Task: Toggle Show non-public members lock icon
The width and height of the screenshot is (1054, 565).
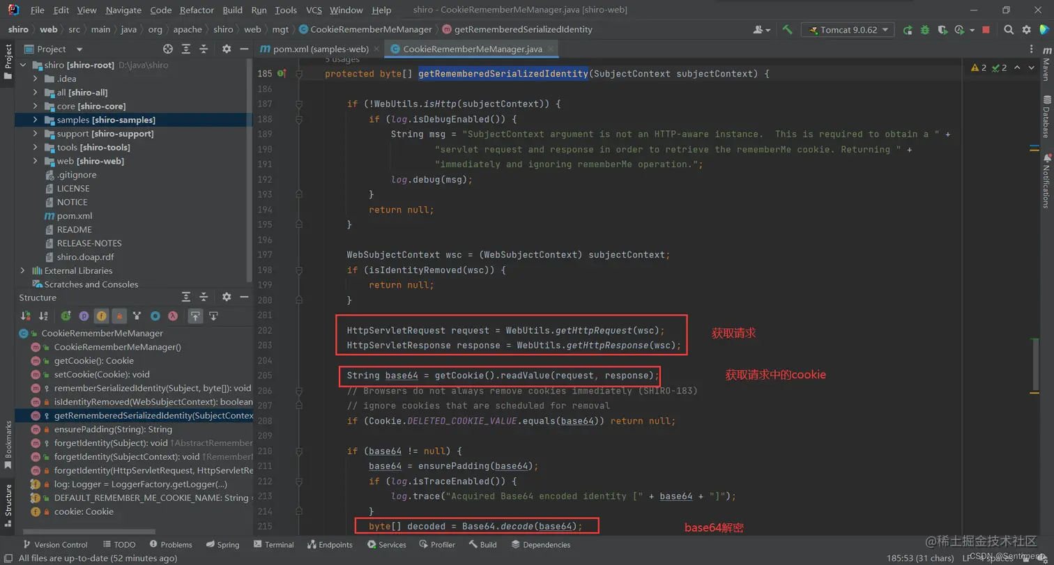Action: coord(119,316)
